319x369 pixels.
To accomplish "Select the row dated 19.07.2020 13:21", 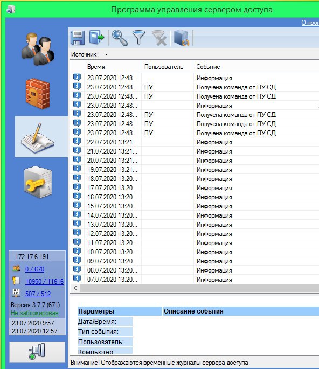I will (x=195, y=170).
